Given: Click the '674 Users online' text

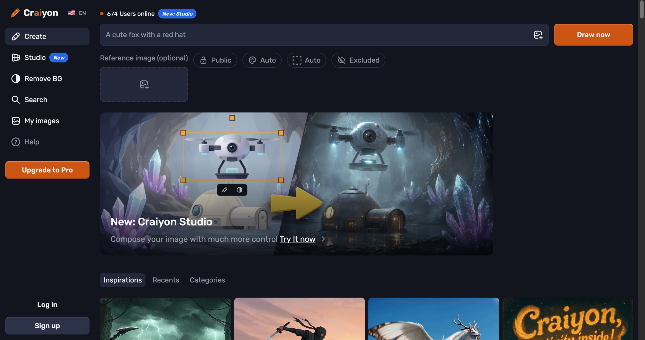Looking at the screenshot, I should point(131,14).
